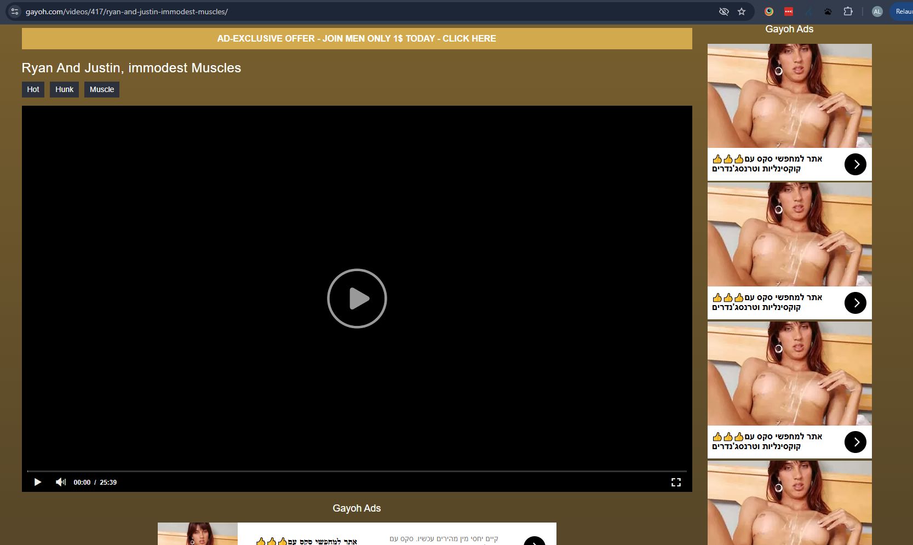Click the 25:39 duration text
913x545 pixels.
coord(108,483)
